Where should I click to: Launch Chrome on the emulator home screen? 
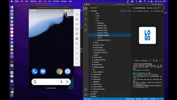pyautogui.click(x=59, y=71)
